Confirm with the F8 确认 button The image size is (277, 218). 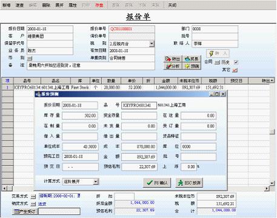click(157, 183)
